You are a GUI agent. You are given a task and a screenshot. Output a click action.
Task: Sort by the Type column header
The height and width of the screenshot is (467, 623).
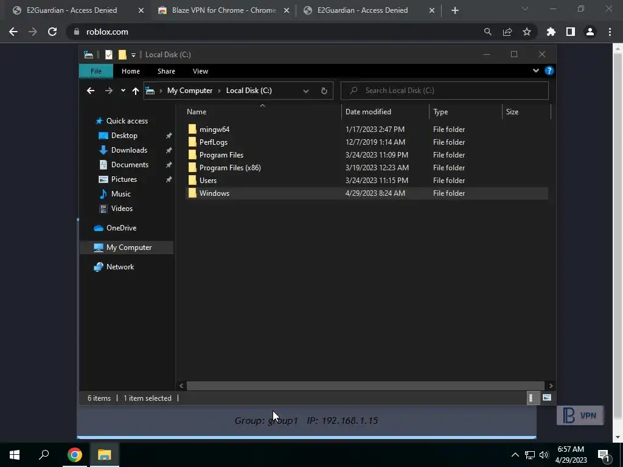[465, 112]
